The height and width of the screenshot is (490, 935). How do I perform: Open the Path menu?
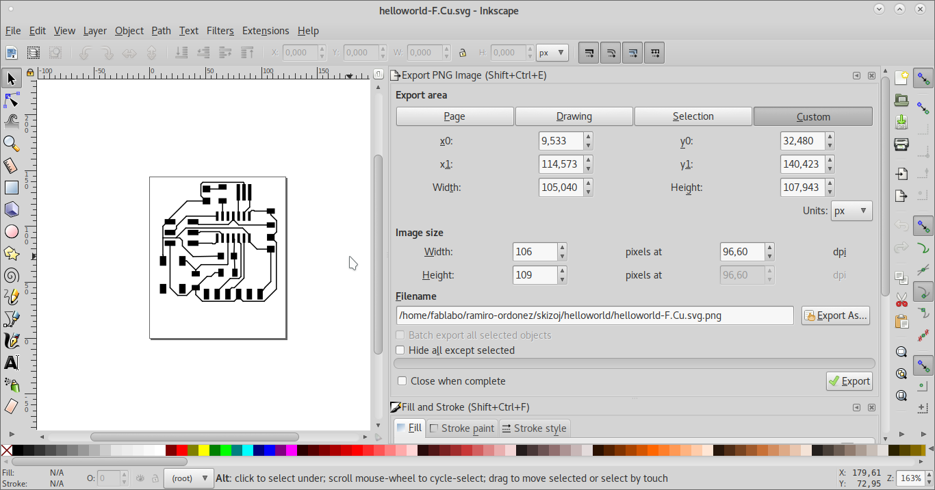(161, 31)
